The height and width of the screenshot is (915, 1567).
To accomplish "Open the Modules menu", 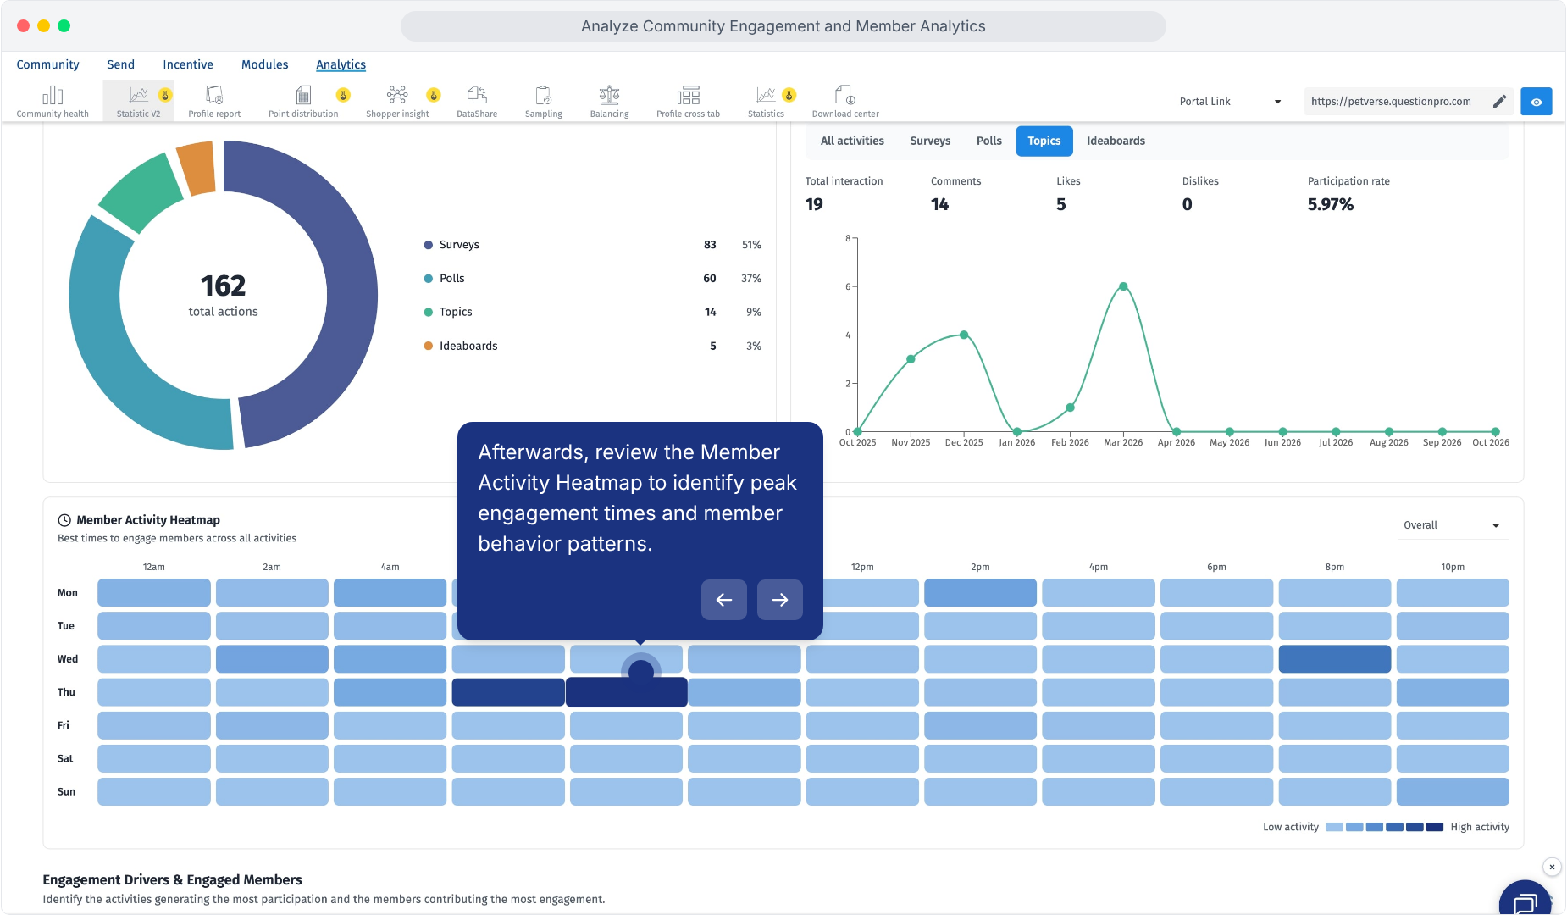I will pos(264,64).
